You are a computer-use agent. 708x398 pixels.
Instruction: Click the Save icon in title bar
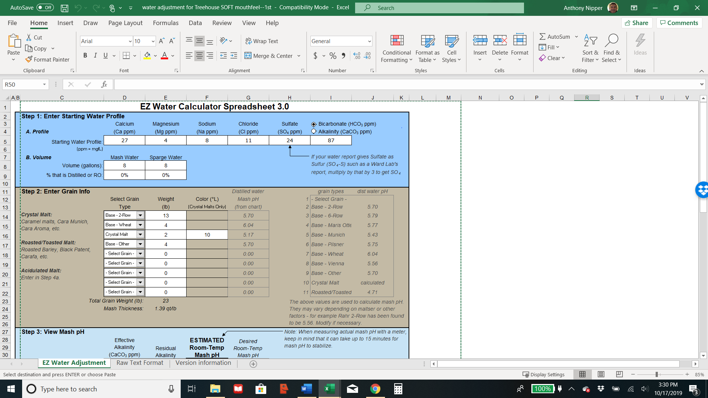(x=65, y=8)
